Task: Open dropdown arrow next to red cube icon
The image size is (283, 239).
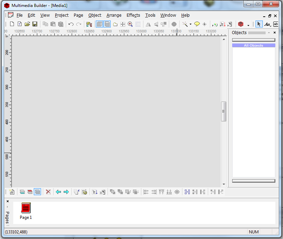Action: (x=248, y=25)
